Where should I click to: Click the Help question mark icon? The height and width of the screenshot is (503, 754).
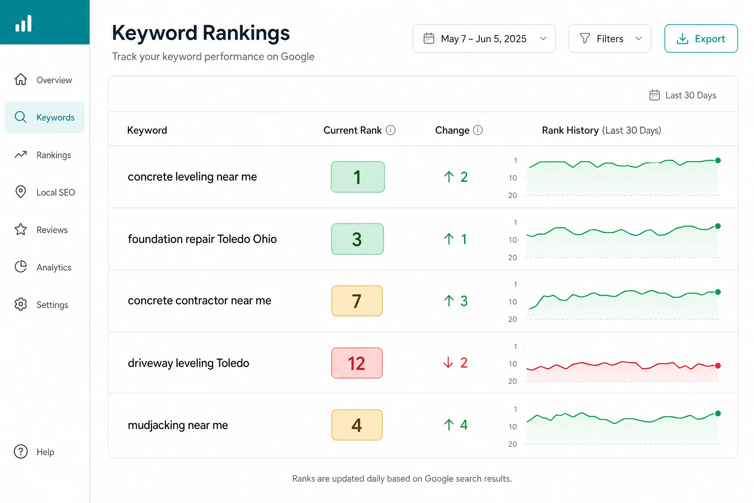[x=21, y=452]
